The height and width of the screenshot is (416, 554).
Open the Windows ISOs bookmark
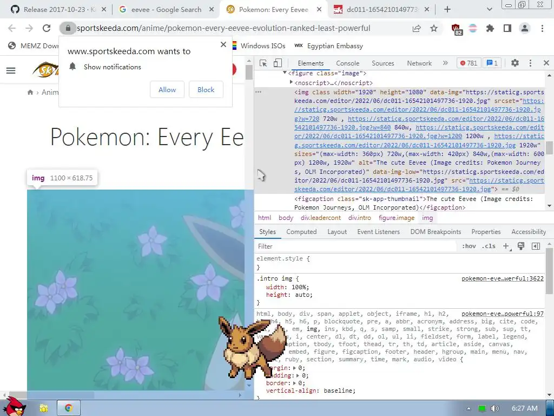point(259,46)
